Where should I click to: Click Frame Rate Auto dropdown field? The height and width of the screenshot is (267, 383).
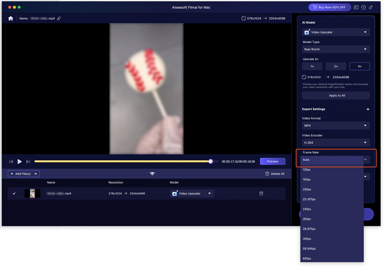[x=335, y=160]
